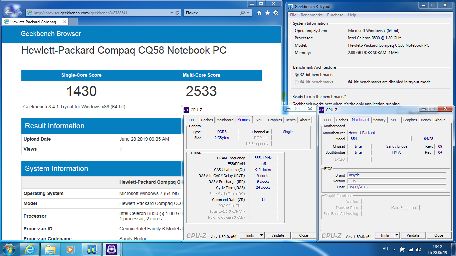Viewport: 456px width, 256px height.
Task: Open the address bar autocomplete dropdown
Action: pyautogui.click(x=172, y=13)
